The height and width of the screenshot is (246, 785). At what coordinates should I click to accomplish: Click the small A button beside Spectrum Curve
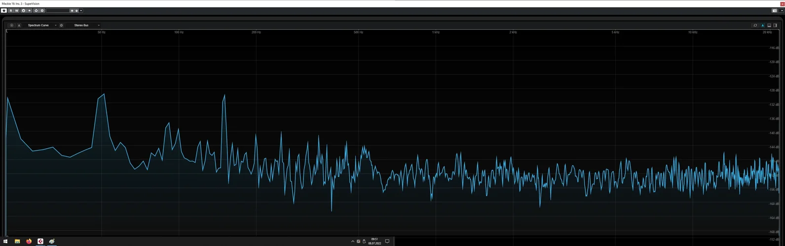click(x=19, y=25)
